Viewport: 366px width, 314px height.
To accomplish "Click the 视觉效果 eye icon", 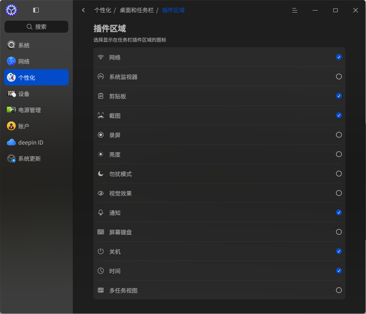I will (x=101, y=193).
